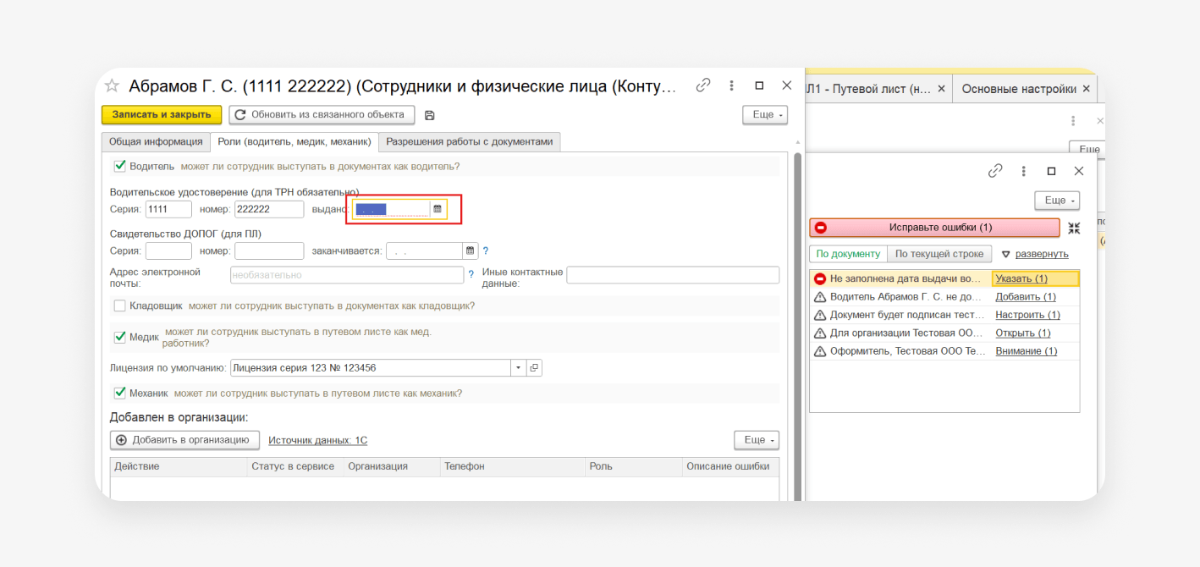
Task: Close the Основные настройки tab
Action: point(1087,89)
